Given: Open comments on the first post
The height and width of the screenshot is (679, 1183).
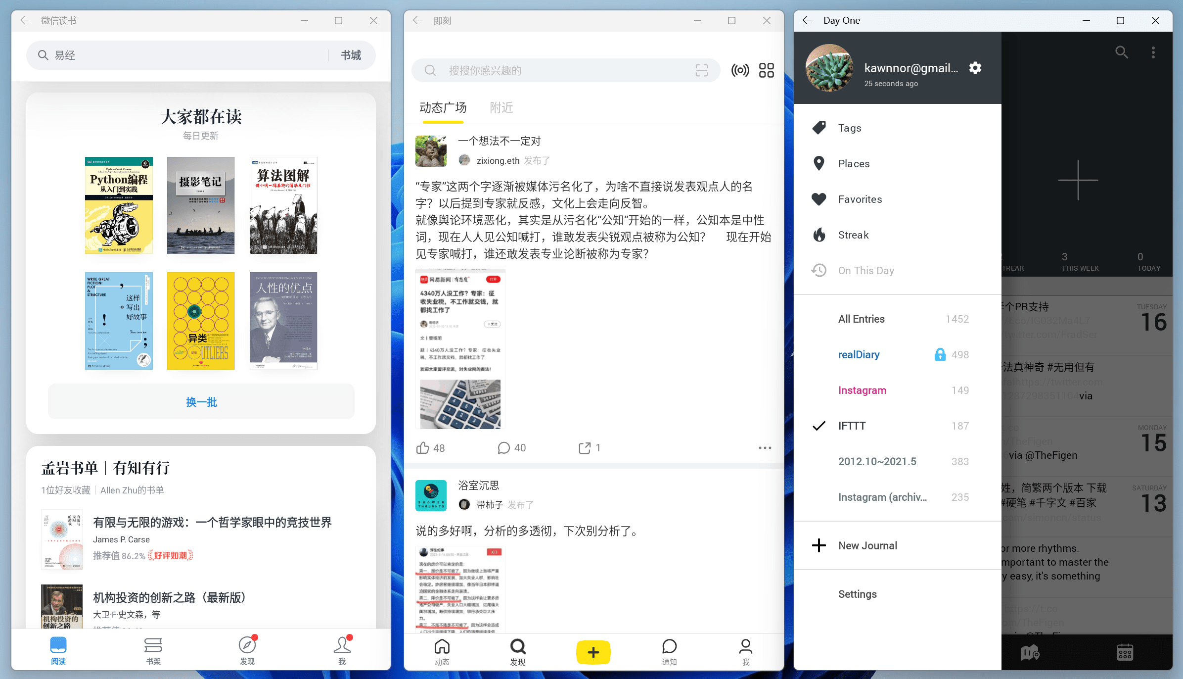Looking at the screenshot, I should tap(503, 448).
